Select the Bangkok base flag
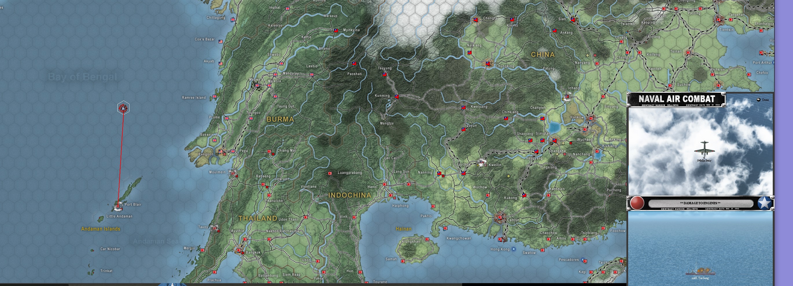793x286 pixels. [239, 250]
